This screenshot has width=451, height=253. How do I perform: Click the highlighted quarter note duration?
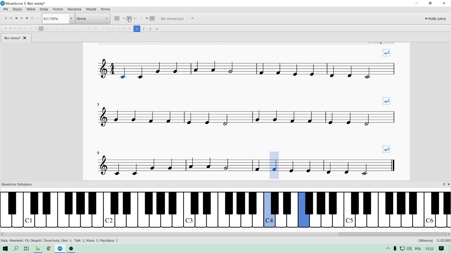click(x=41, y=29)
